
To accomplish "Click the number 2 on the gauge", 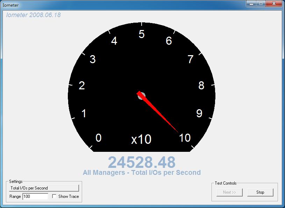I will coord(82,86).
